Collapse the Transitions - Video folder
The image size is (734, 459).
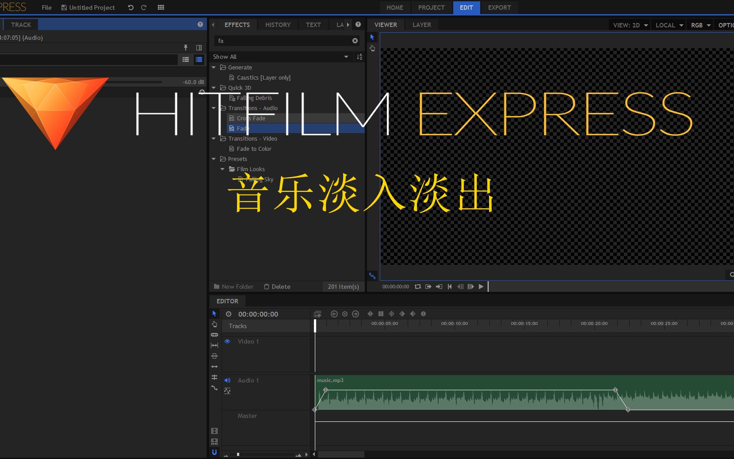(214, 138)
